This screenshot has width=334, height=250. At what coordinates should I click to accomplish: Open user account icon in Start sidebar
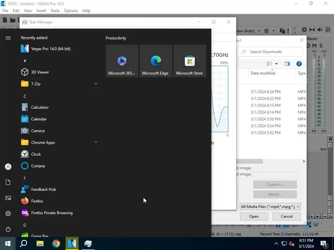pos(8,167)
